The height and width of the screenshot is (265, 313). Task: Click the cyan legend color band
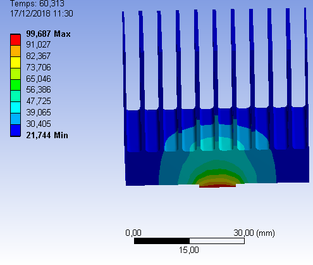tap(15, 108)
